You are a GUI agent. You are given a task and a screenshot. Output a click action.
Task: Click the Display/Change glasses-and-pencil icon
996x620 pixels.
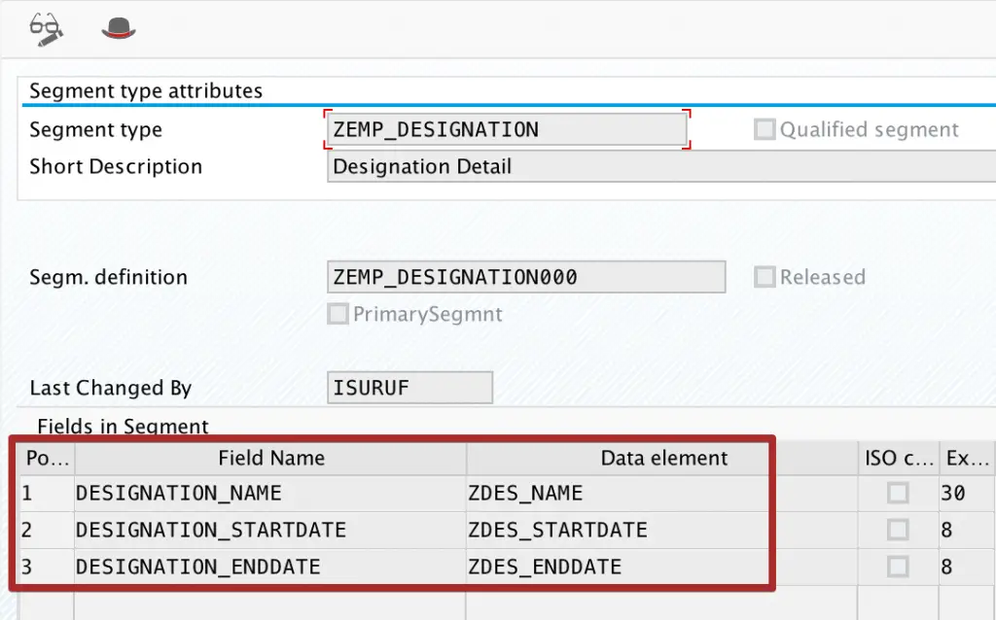(47, 29)
